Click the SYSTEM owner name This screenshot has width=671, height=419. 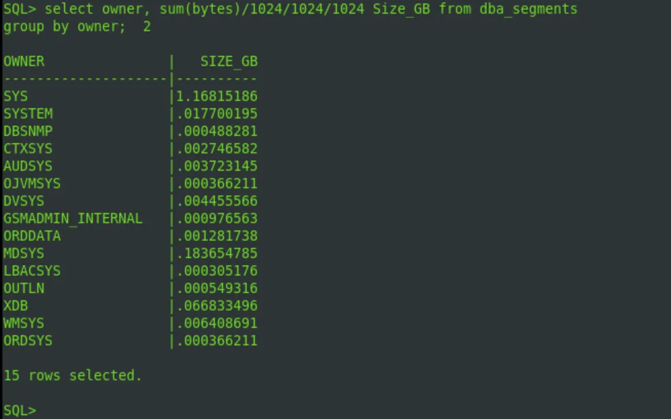pos(28,114)
